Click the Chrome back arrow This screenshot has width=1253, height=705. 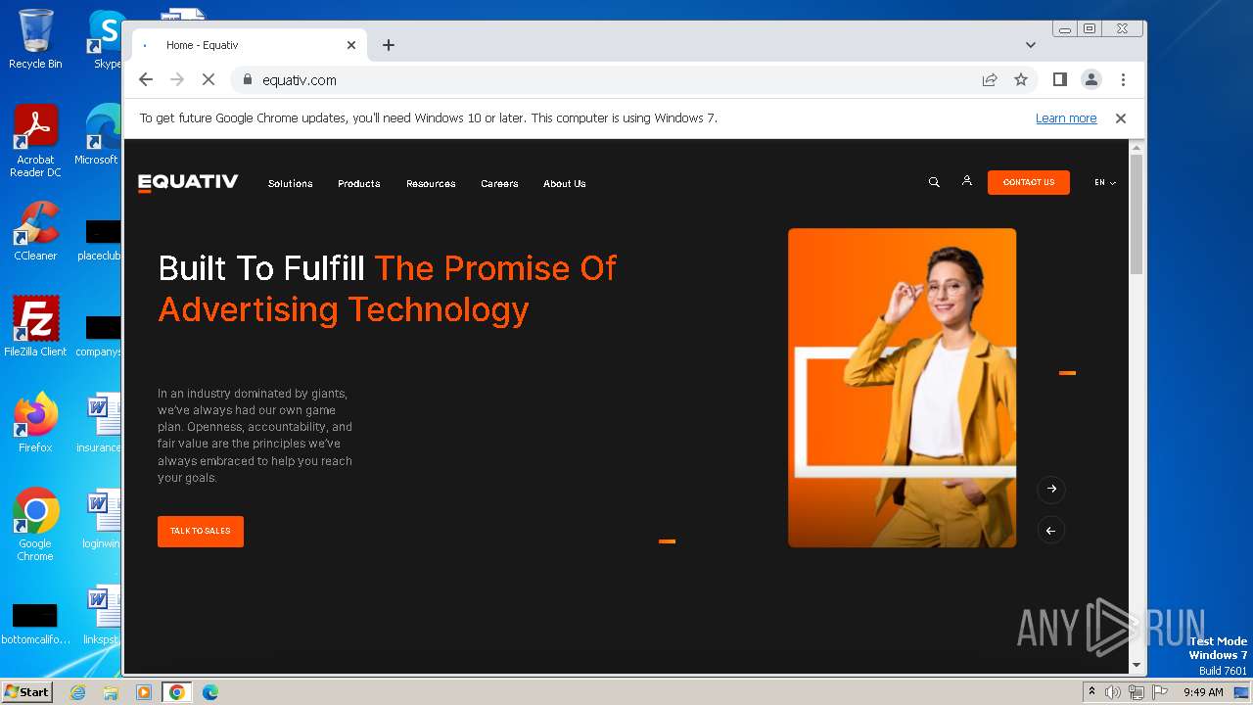point(146,79)
